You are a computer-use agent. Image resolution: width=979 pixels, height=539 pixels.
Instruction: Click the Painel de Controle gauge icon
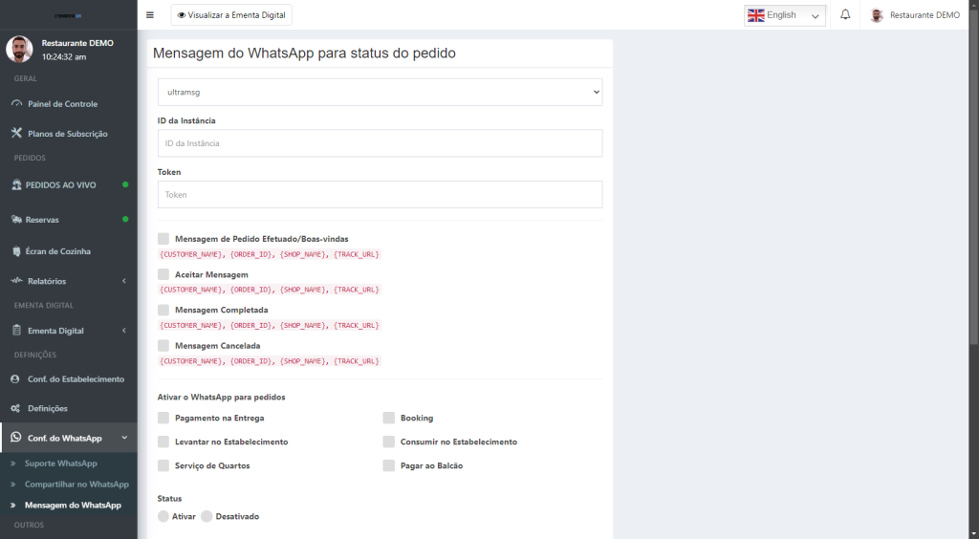tap(16, 103)
